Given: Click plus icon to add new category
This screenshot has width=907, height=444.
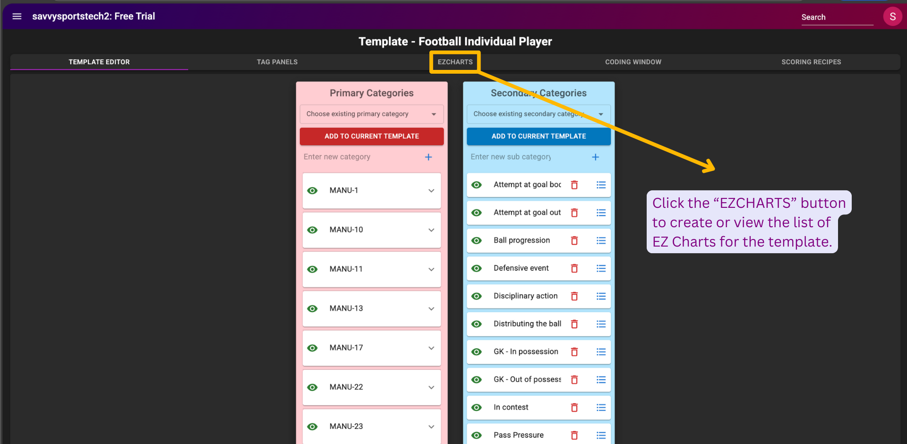Looking at the screenshot, I should click(x=428, y=157).
